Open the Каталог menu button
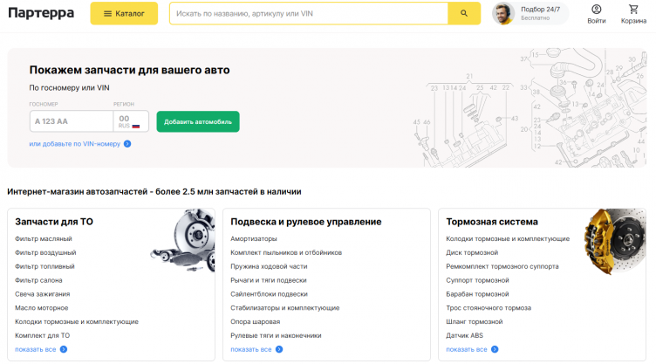656x364 pixels. (124, 13)
